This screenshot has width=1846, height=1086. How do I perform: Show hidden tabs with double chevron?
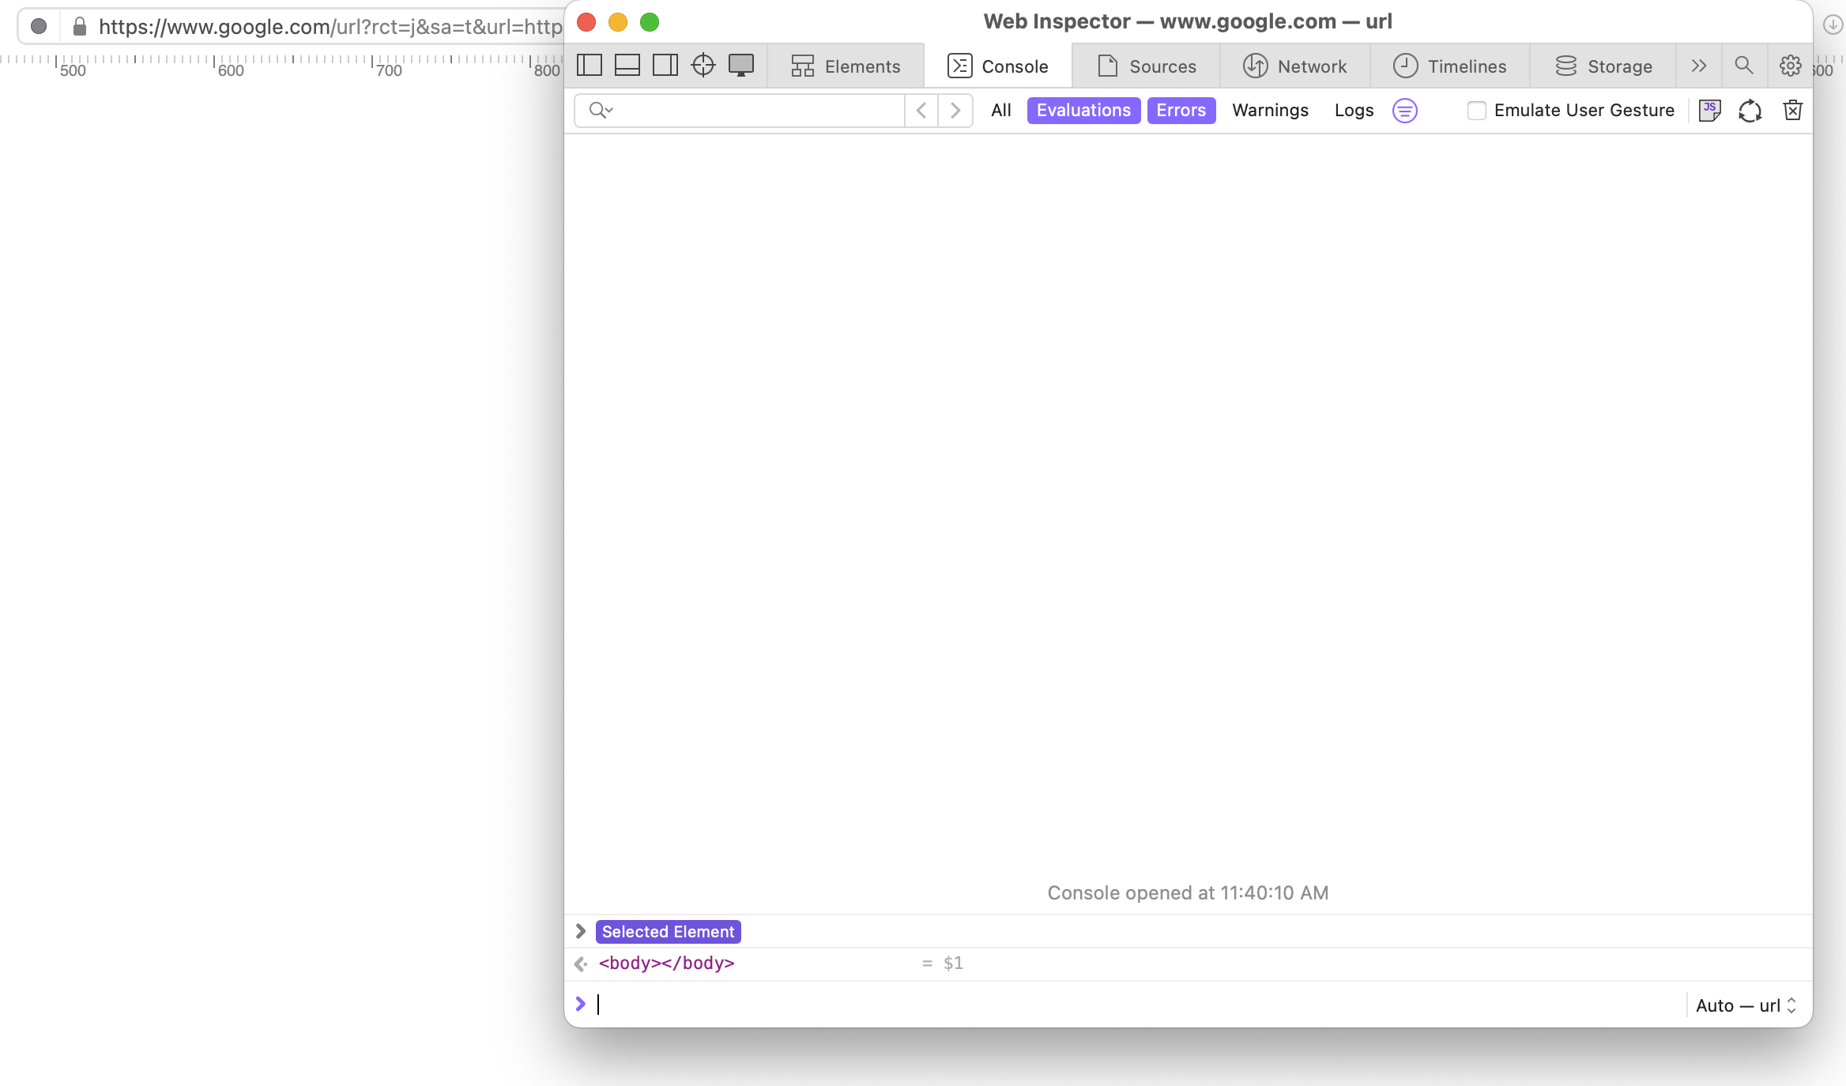(x=1699, y=66)
